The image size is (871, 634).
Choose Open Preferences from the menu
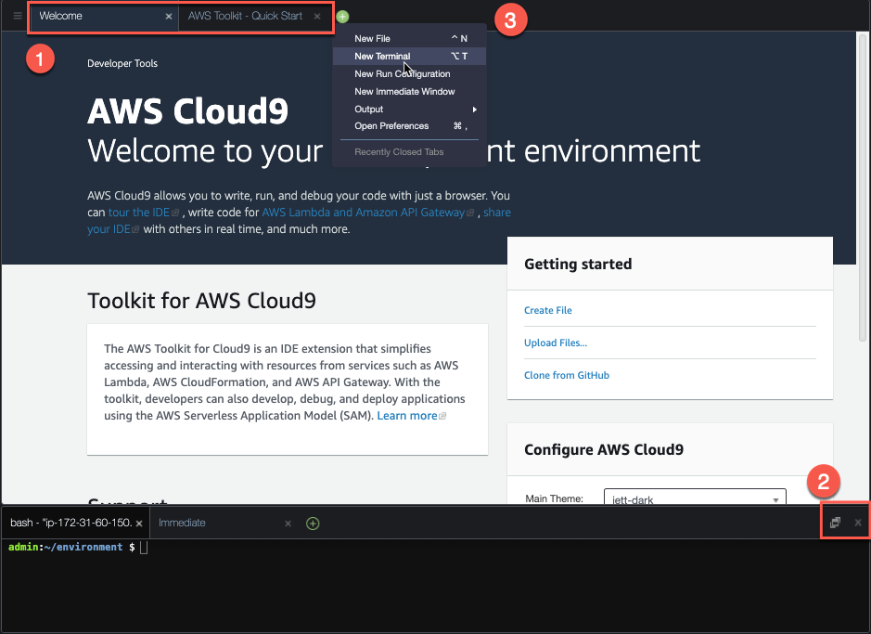[x=409, y=126]
